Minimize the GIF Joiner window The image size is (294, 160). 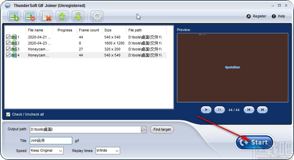(273, 6)
